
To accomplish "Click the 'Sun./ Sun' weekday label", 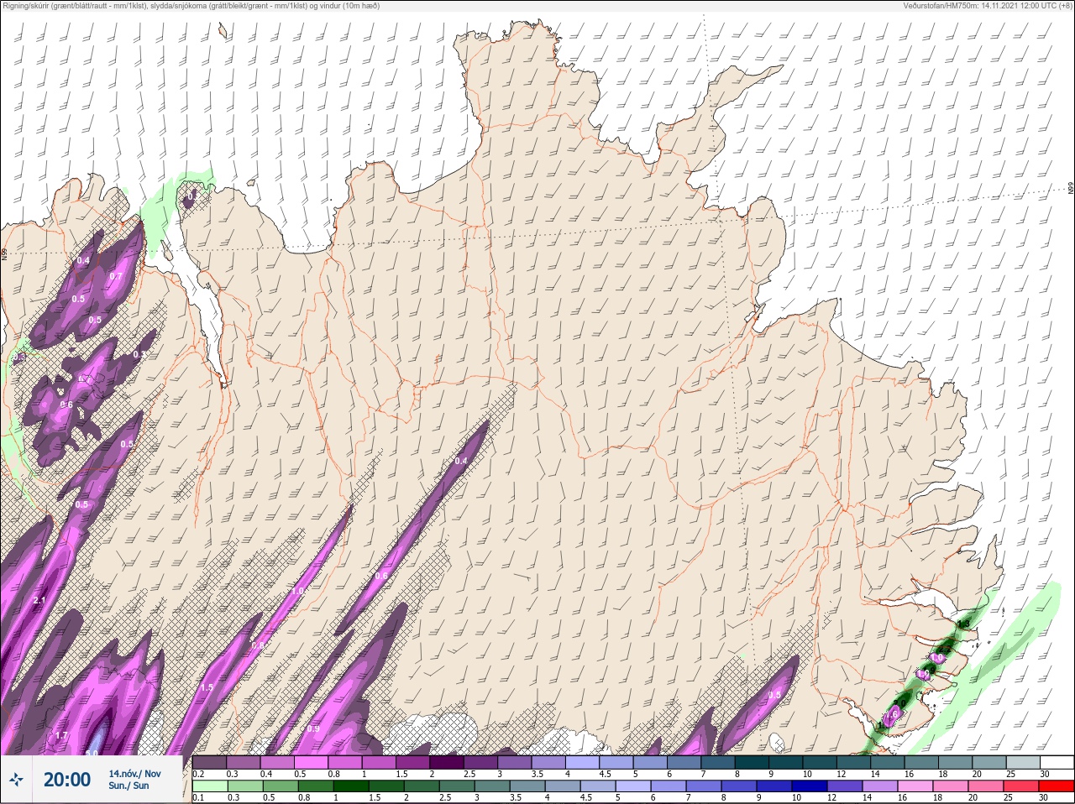I will click(128, 786).
